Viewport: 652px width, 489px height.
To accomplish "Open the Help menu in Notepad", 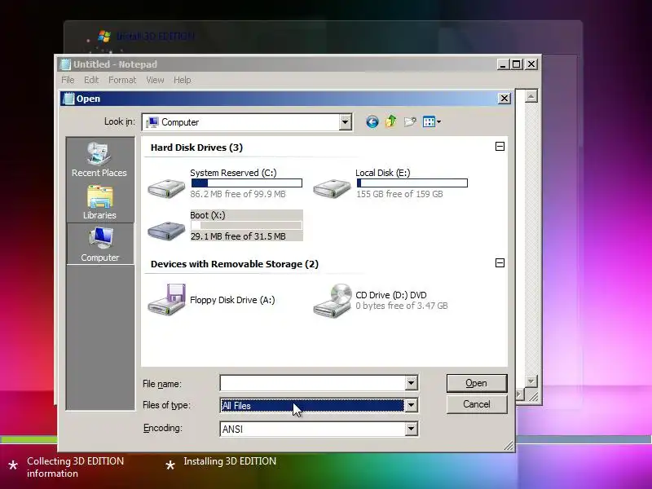I will click(x=182, y=80).
